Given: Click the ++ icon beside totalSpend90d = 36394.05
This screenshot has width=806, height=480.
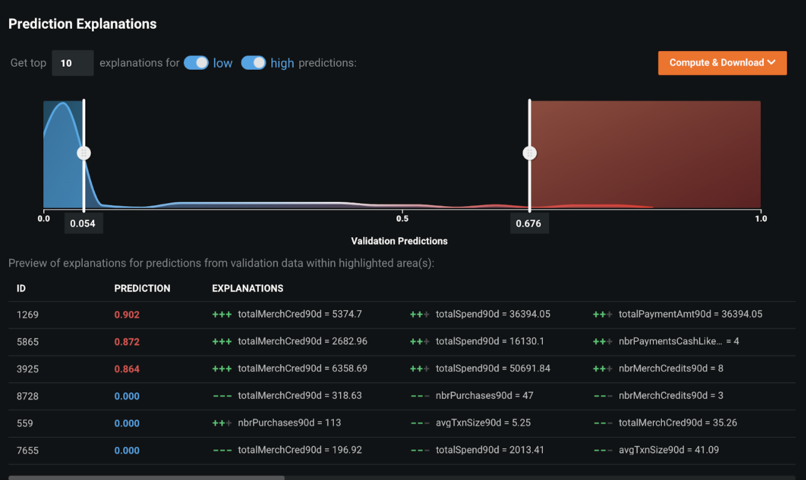Looking at the screenshot, I should (419, 314).
